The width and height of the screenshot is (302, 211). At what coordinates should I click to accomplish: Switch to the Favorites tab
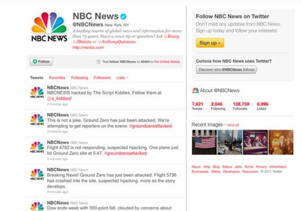[x=57, y=78]
